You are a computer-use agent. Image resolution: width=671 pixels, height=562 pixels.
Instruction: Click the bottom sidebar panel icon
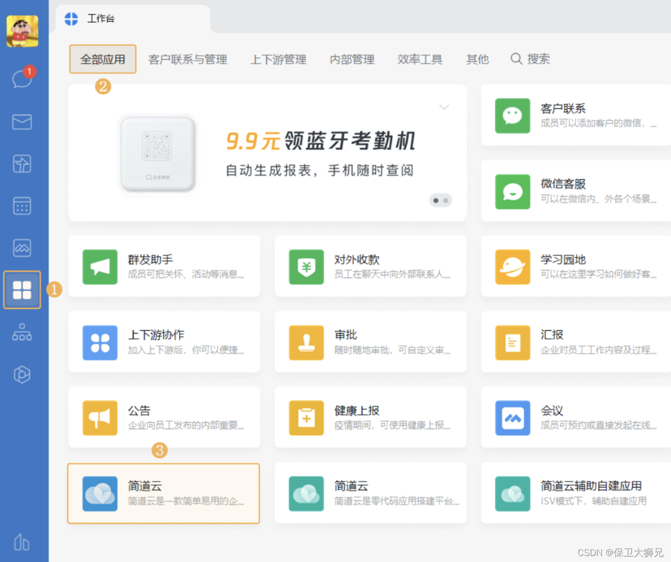[21, 542]
